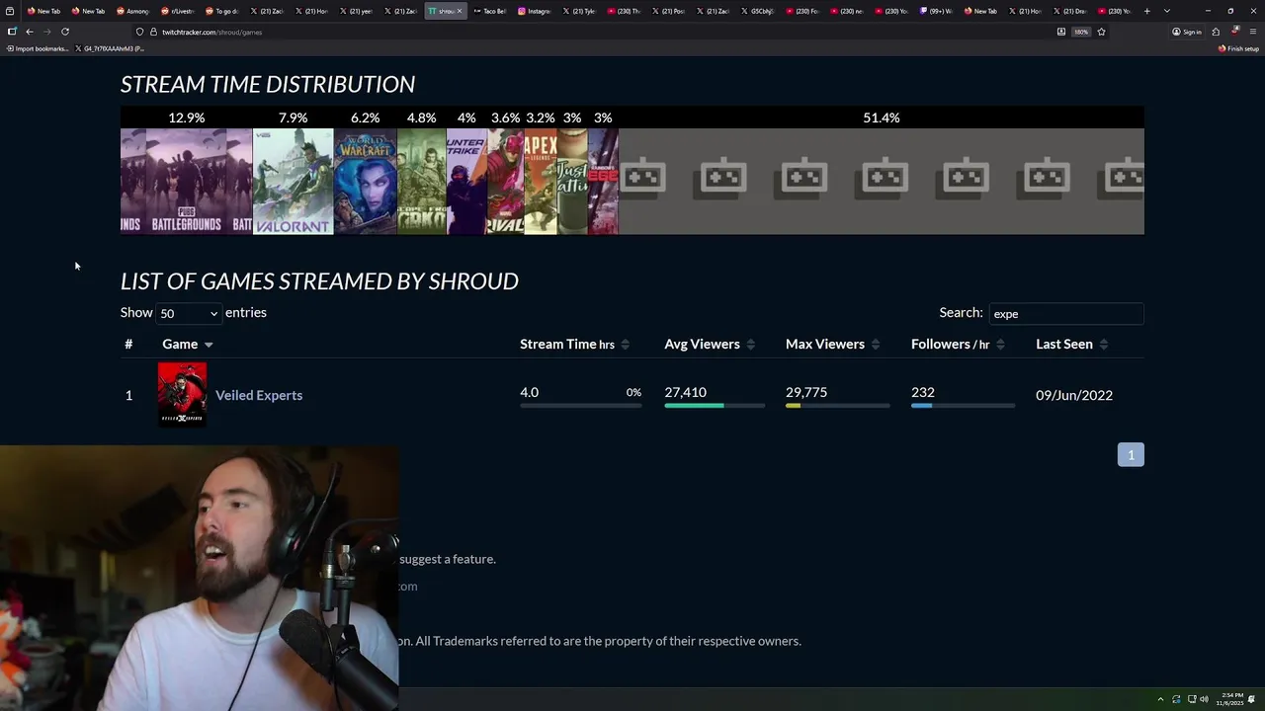The height and width of the screenshot is (711, 1265).
Task: Bookmark this page with star icon
Action: (1101, 32)
